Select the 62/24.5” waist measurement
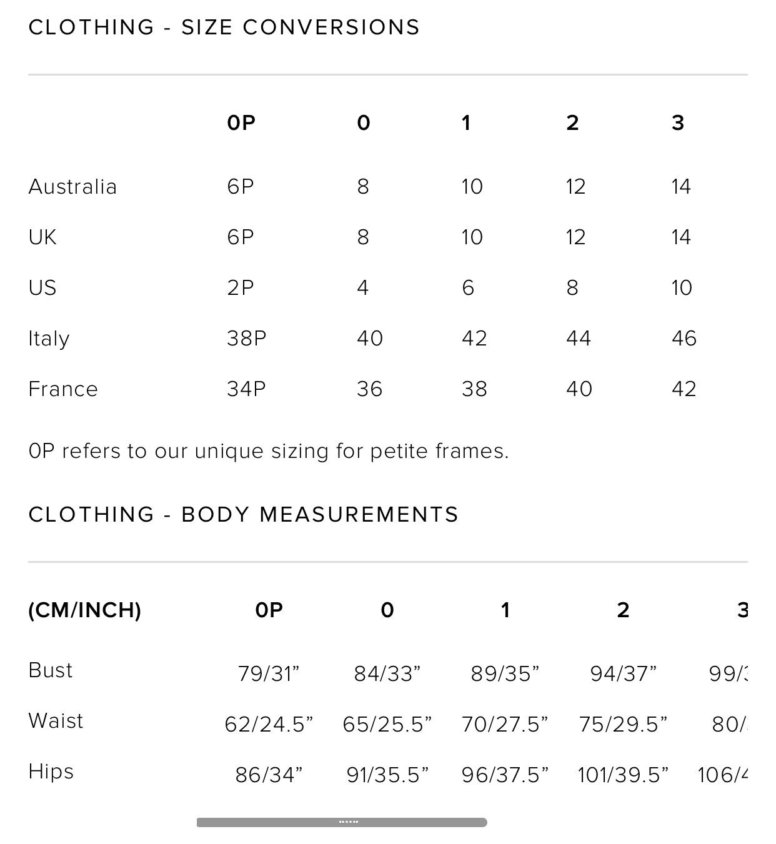The height and width of the screenshot is (844, 776). coord(269,725)
